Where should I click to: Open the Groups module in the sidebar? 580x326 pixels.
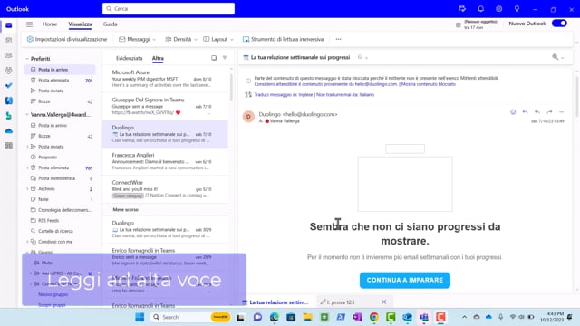click(9, 71)
